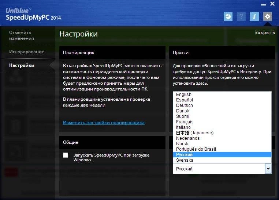
Task: Choose Svenska in the language list
Action: pos(222,160)
